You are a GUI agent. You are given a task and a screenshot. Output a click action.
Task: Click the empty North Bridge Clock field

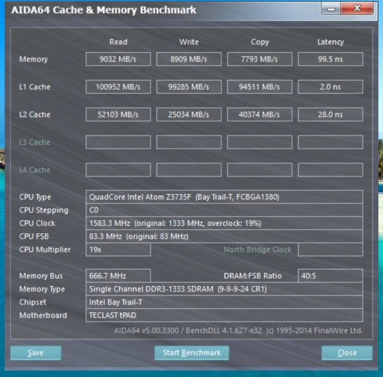pyautogui.click(x=330, y=250)
